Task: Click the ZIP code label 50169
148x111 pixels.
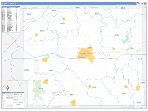Action: [x=27, y=70]
